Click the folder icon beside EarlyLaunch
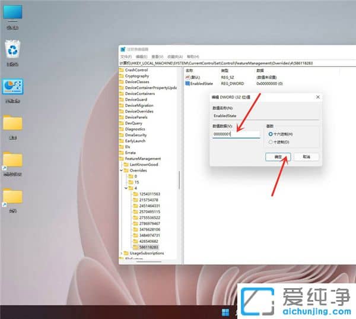Image resolution: width=356 pixels, height=319 pixels. tap(122, 141)
